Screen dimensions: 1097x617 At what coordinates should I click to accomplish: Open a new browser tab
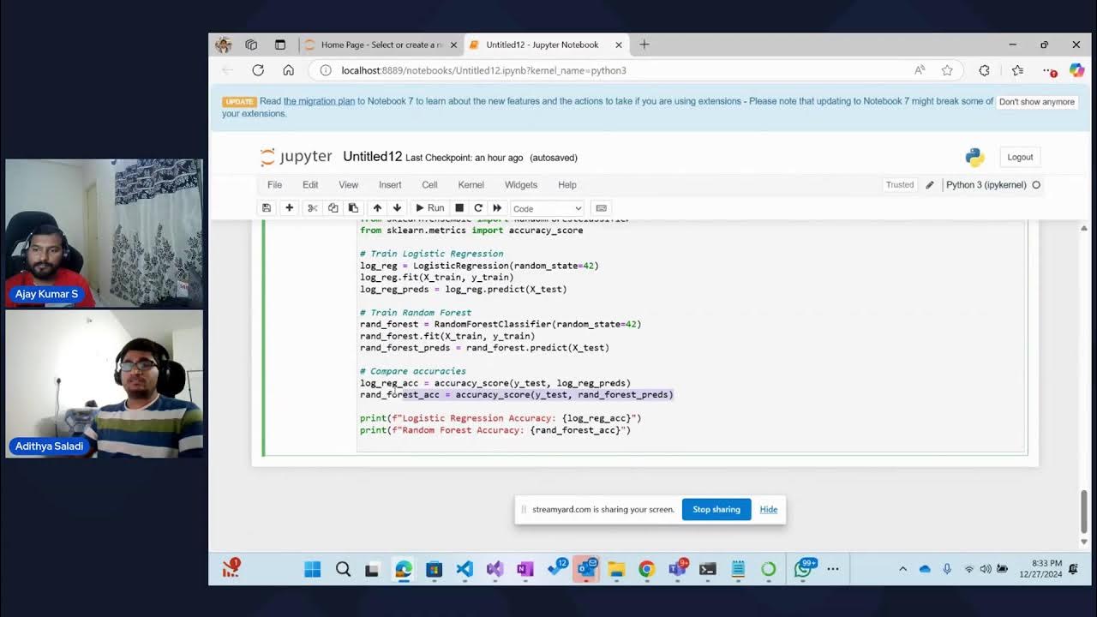(644, 45)
